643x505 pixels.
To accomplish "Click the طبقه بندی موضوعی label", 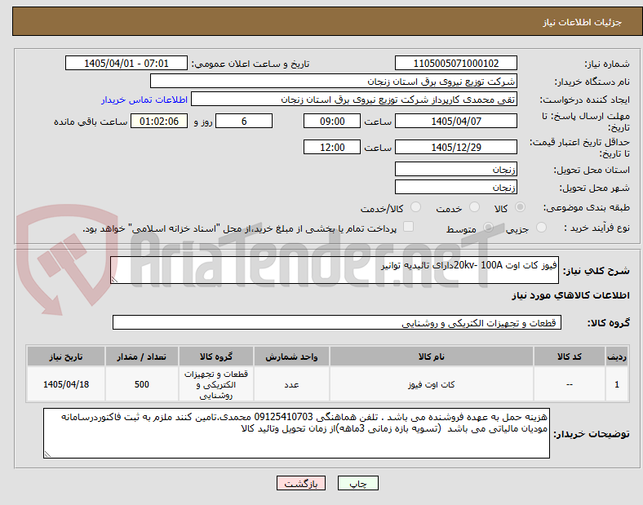I will 587,208.
